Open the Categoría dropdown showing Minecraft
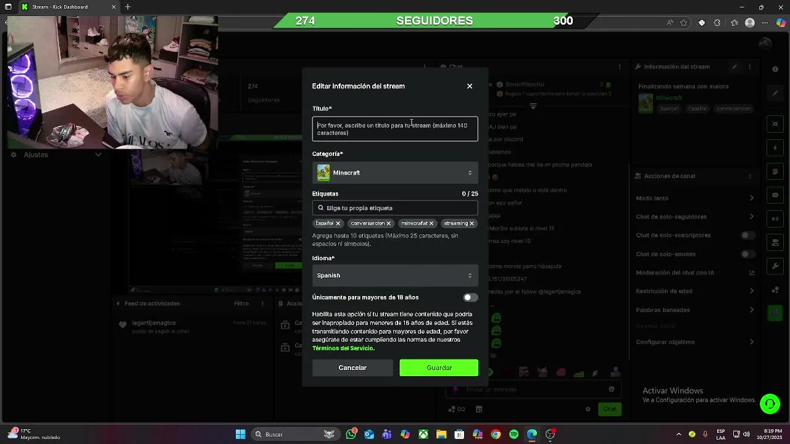Screen dimensions: 790x444 point(395,173)
